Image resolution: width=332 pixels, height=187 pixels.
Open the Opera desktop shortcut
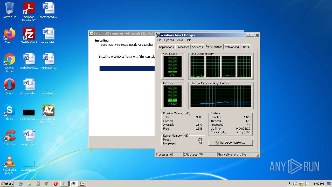point(9,87)
